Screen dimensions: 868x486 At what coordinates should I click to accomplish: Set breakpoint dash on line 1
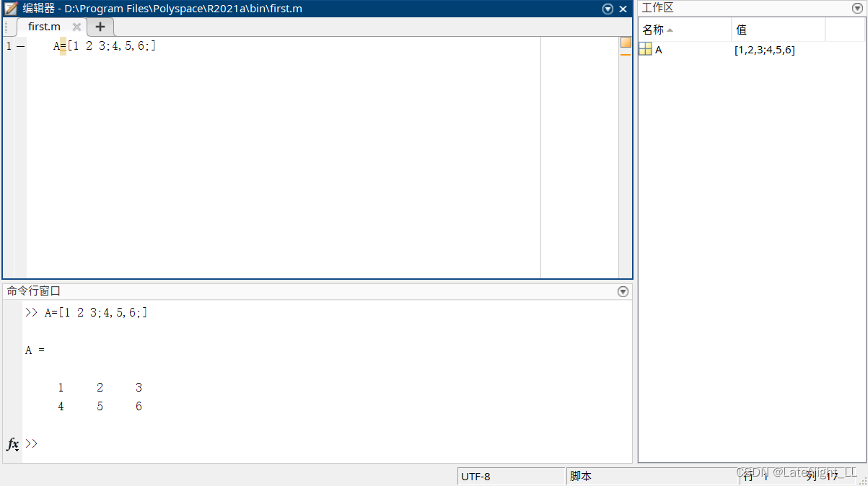tap(20, 46)
